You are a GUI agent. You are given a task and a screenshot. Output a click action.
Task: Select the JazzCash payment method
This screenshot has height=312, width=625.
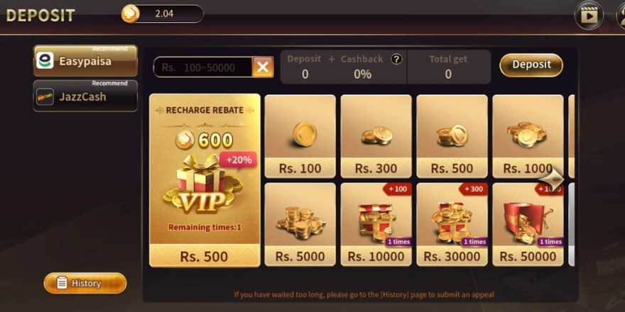tap(85, 96)
